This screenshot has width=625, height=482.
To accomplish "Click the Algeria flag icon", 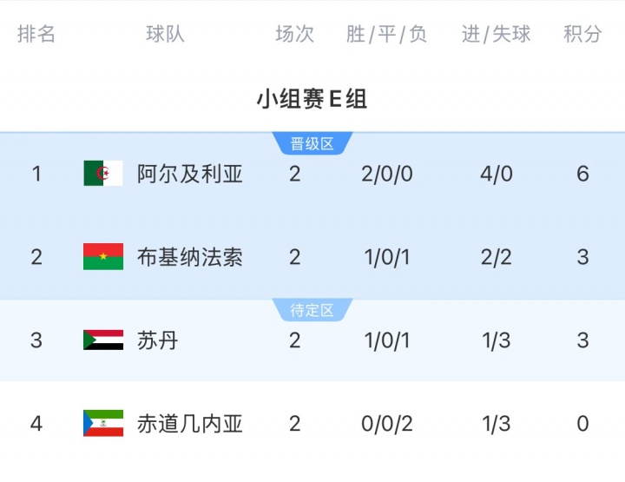I will point(103,174).
